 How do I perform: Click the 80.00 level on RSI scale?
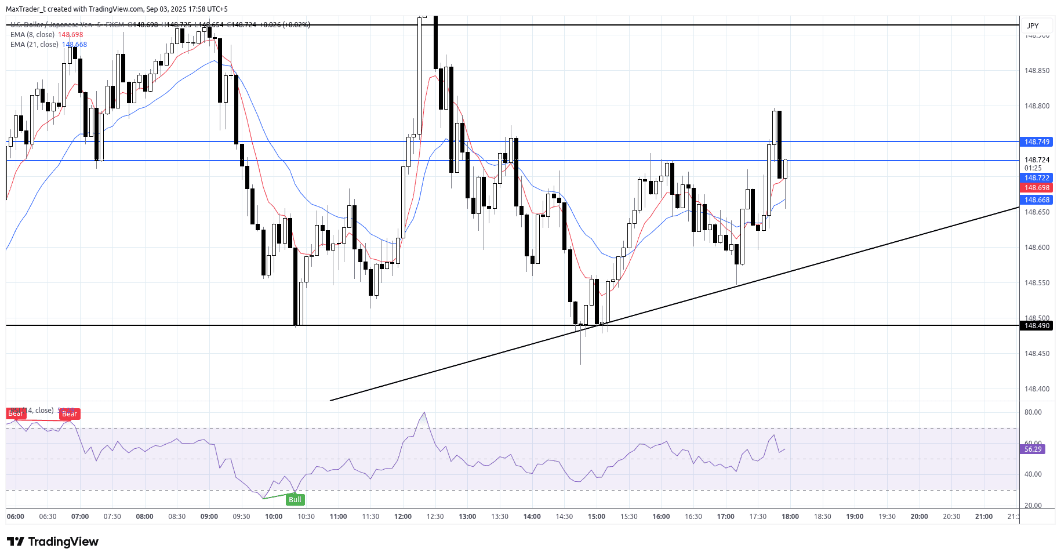1033,412
